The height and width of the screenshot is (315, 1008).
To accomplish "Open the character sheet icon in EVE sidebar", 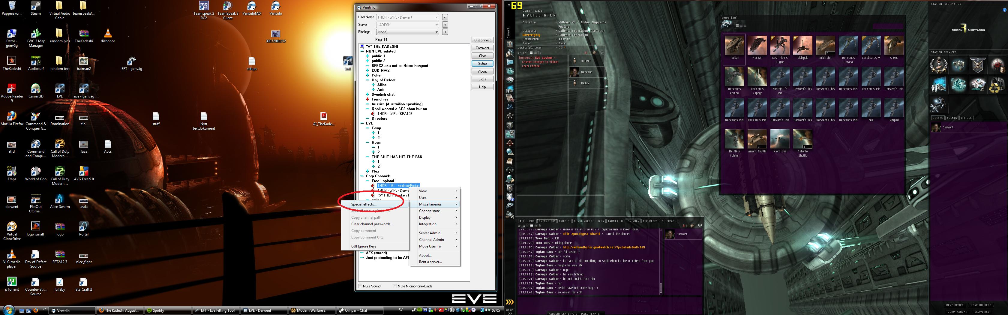I will click(510, 44).
